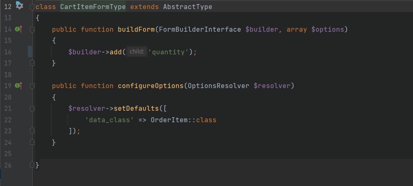
Task: Click the $builder variable on line 16
Action: [x=85, y=52]
